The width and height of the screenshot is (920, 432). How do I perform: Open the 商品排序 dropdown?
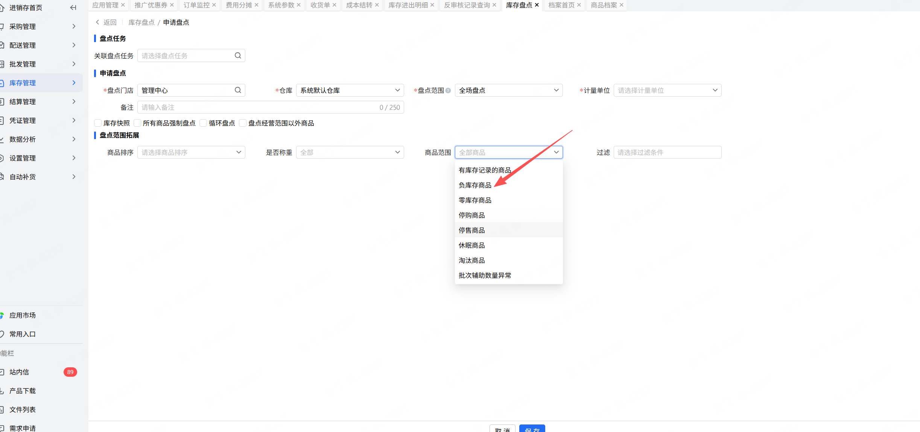coord(191,152)
